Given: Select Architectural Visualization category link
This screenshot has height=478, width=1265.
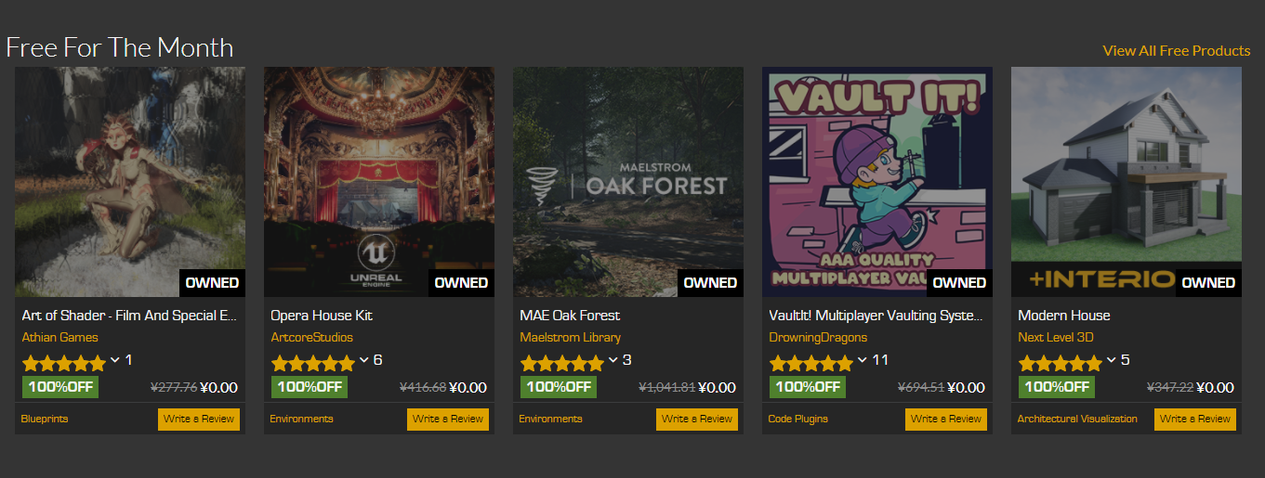Looking at the screenshot, I should click(x=1077, y=419).
